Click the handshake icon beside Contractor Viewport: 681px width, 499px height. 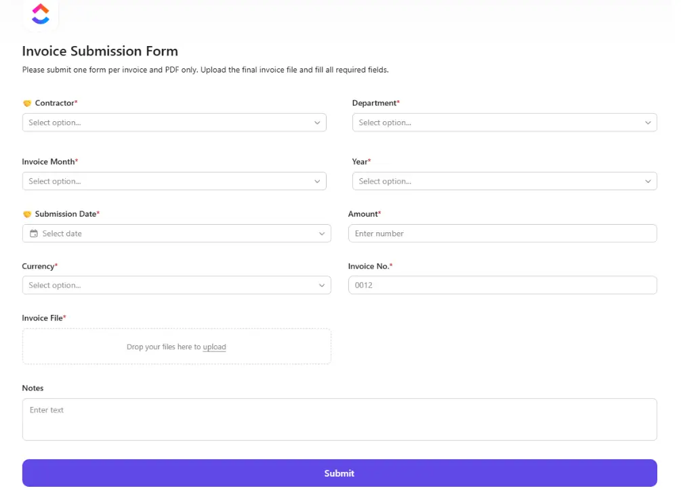point(27,104)
